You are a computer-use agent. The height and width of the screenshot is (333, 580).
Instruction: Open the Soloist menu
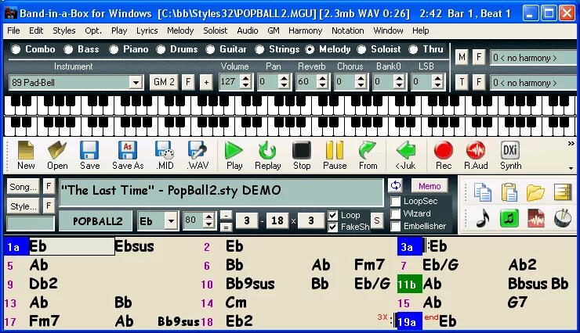(216, 30)
